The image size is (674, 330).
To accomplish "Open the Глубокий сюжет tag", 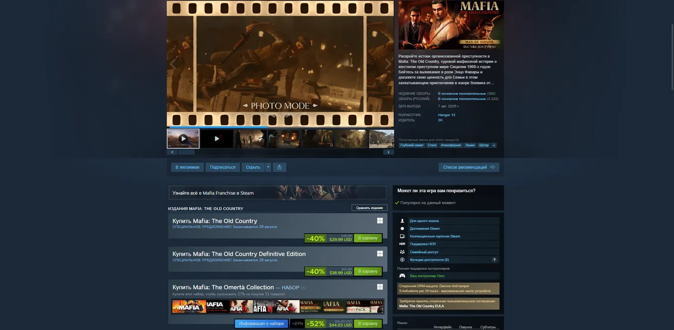I will (x=412, y=145).
